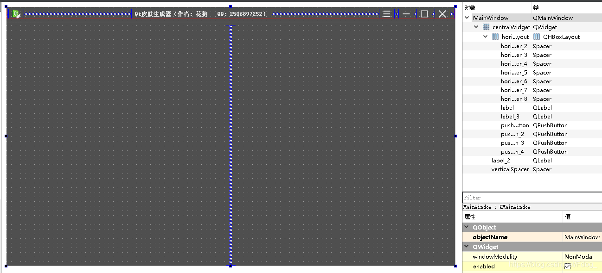The height and width of the screenshot is (273, 602).
Task: Select the push...tton tree item
Action: pos(515,125)
